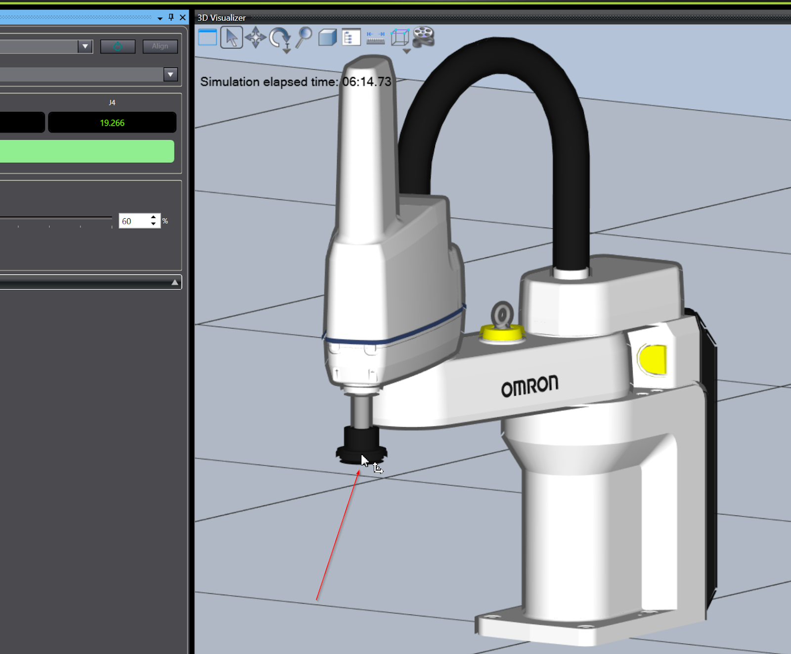Open wireframe box dropdown arrow
Viewport: 791px width, 654px height.
406,51
